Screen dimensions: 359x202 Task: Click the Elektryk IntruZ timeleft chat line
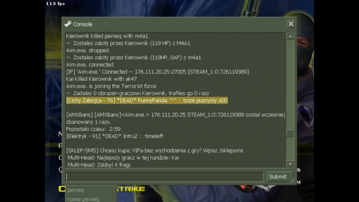click(115, 136)
